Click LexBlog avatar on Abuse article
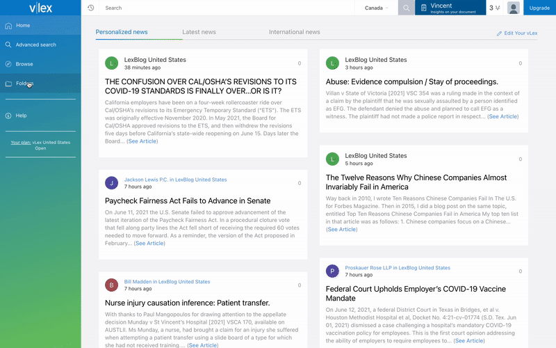Image resolution: width=556 pixels, height=348 pixels. (x=333, y=63)
